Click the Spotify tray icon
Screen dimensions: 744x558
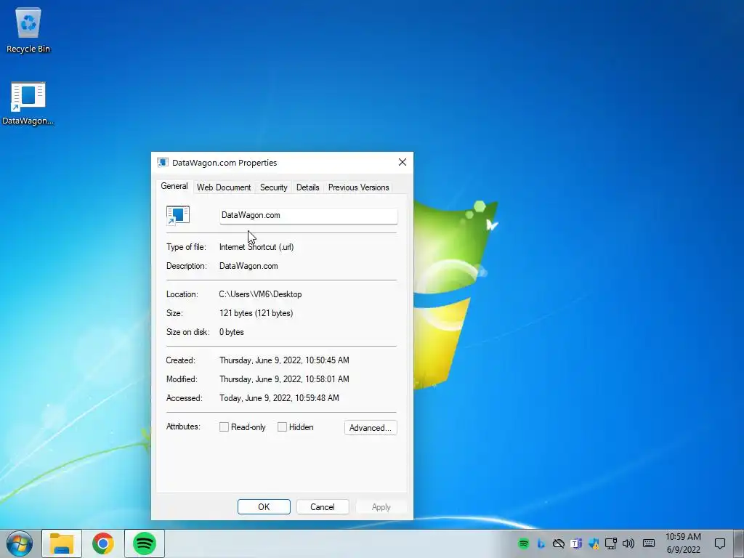523,543
